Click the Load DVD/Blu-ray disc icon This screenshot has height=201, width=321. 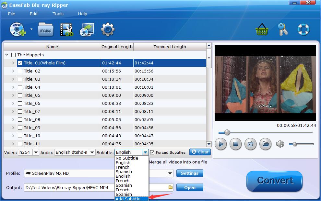[x=18, y=29]
